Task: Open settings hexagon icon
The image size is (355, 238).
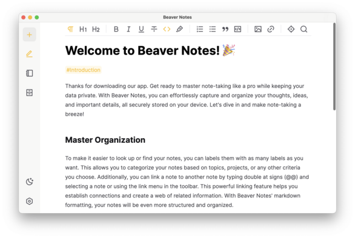Action: (x=29, y=201)
